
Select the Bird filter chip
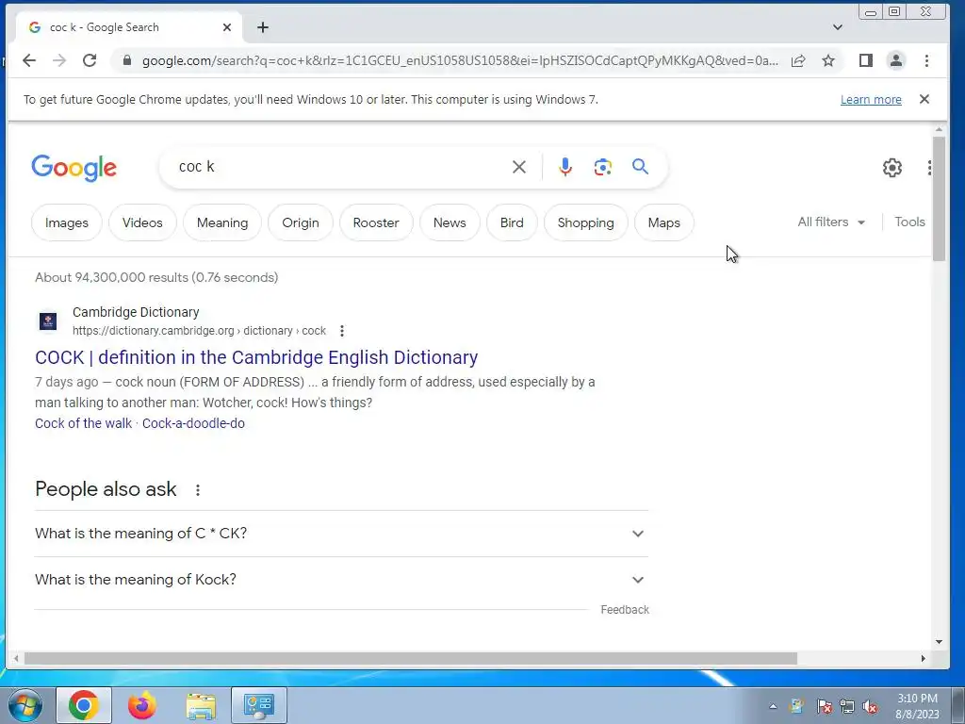(512, 222)
